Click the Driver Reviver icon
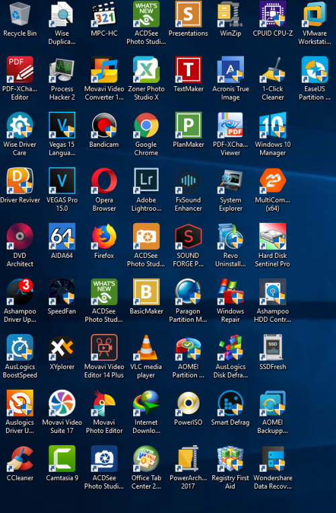This screenshot has width=336, height=513. (20, 180)
